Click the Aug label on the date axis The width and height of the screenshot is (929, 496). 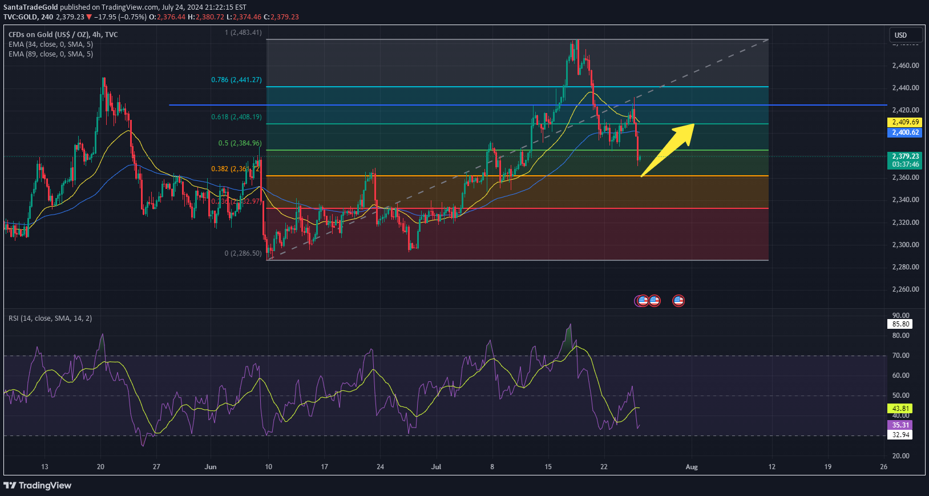692,467
